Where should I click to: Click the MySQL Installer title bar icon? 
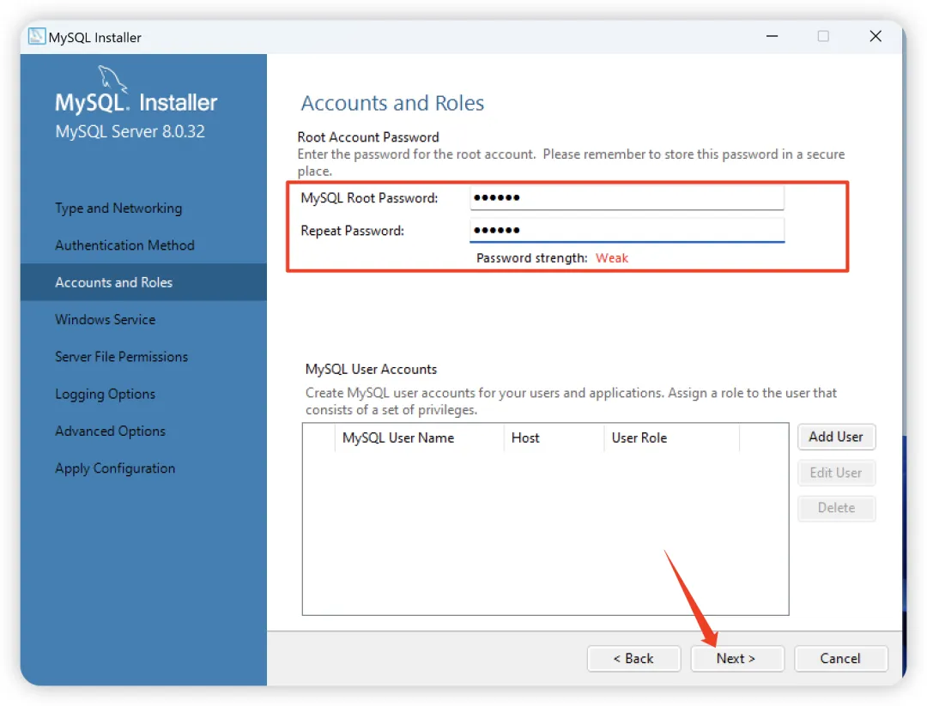coord(37,36)
